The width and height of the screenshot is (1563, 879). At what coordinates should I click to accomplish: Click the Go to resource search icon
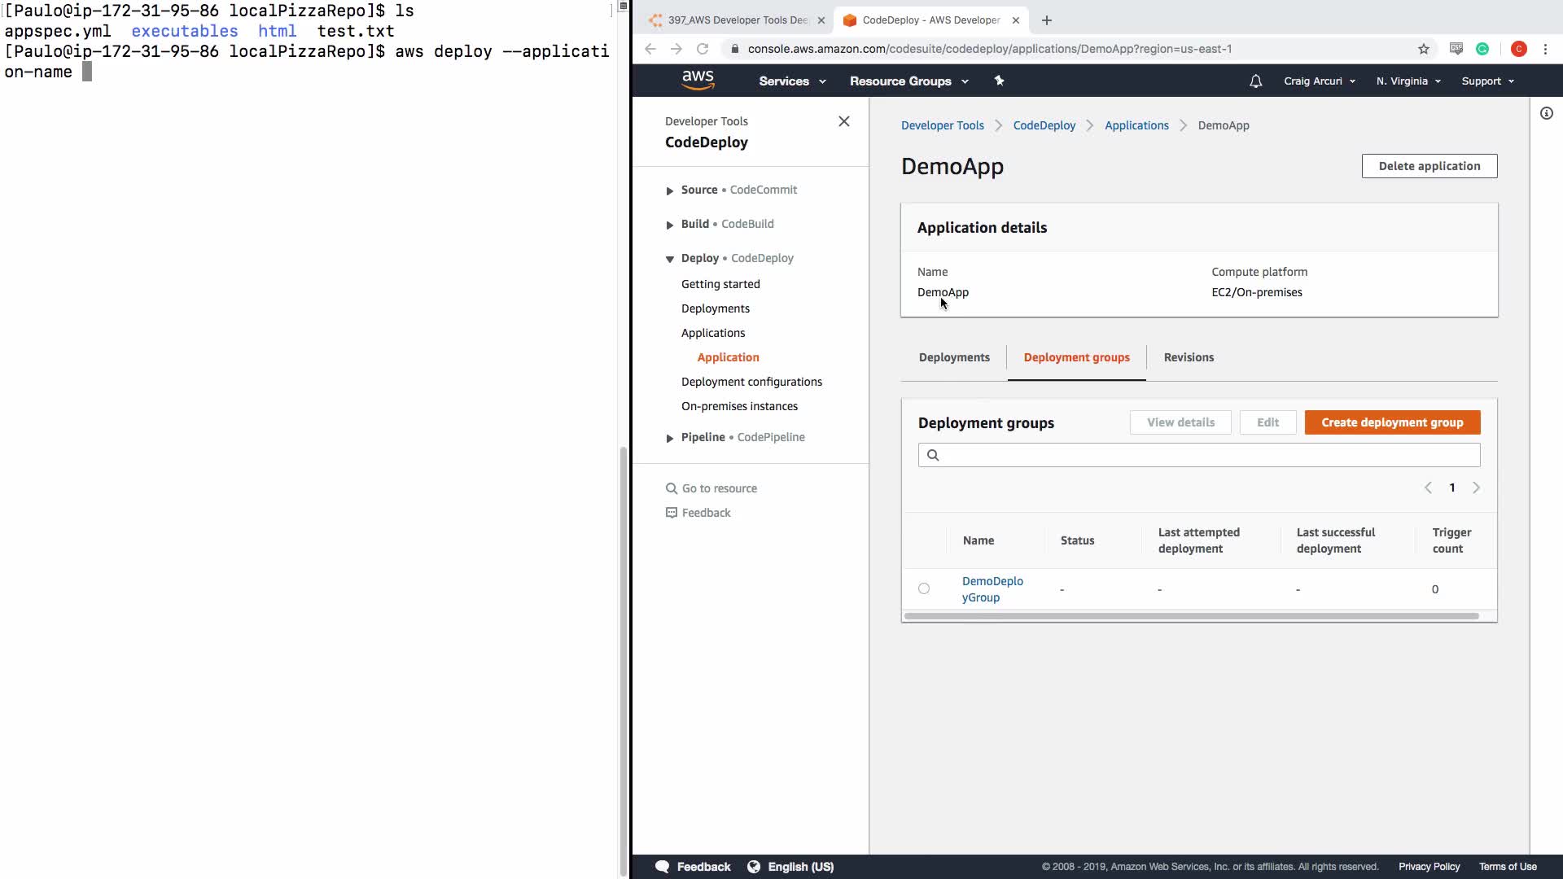click(672, 488)
